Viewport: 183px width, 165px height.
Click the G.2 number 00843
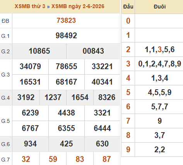(x=93, y=51)
